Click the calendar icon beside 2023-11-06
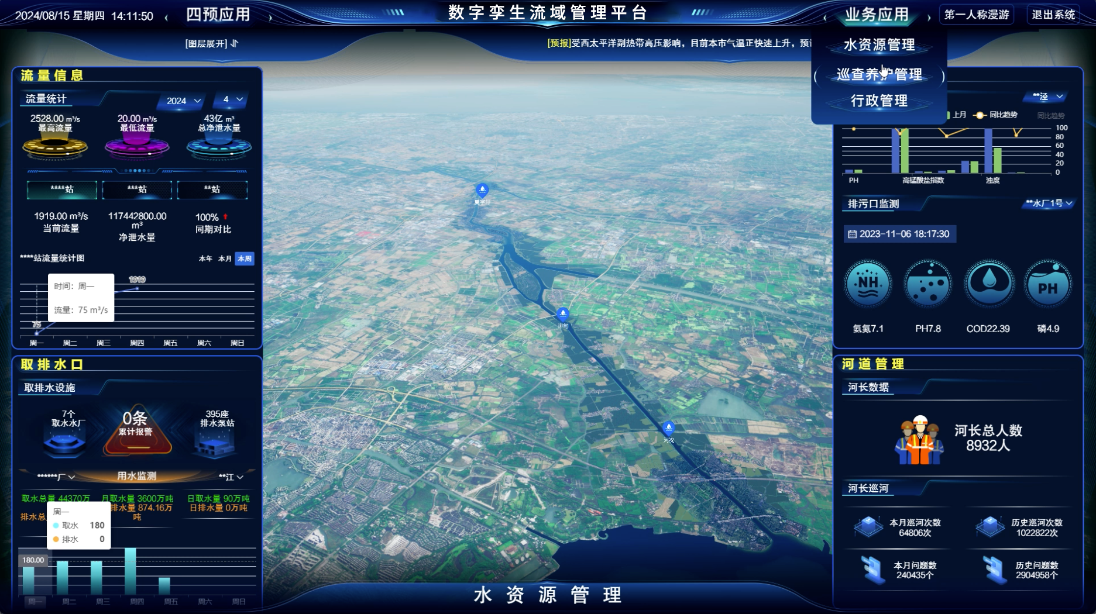This screenshot has height=614, width=1096. [852, 234]
